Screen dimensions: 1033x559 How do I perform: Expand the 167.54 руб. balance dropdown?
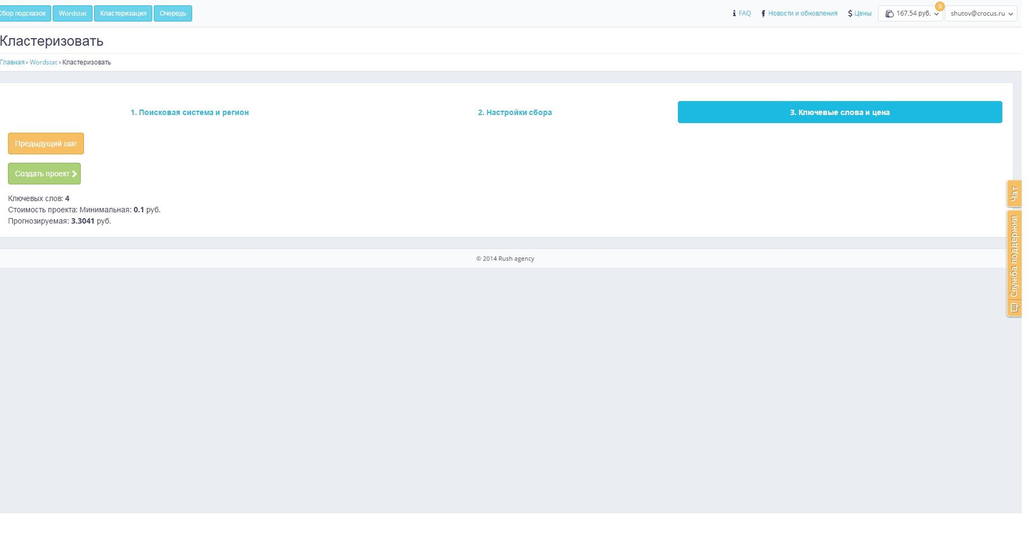[x=910, y=13]
